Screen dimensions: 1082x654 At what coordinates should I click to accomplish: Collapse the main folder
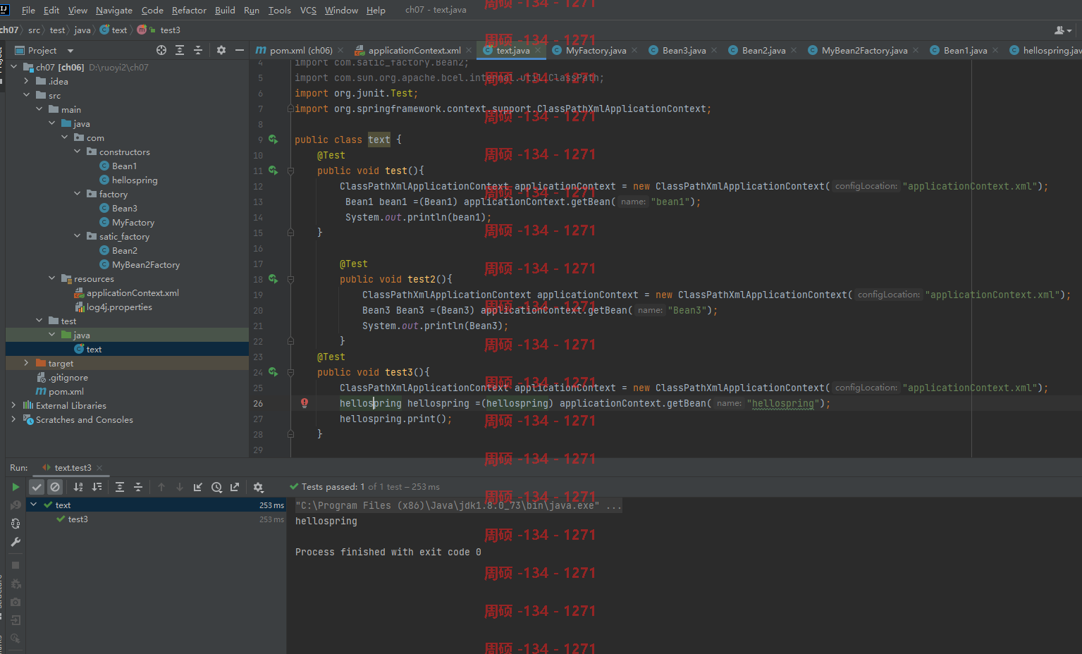(x=39, y=109)
